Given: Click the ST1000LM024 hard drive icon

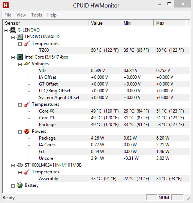Looking at the screenshot, I should pyautogui.click(x=20, y=165).
